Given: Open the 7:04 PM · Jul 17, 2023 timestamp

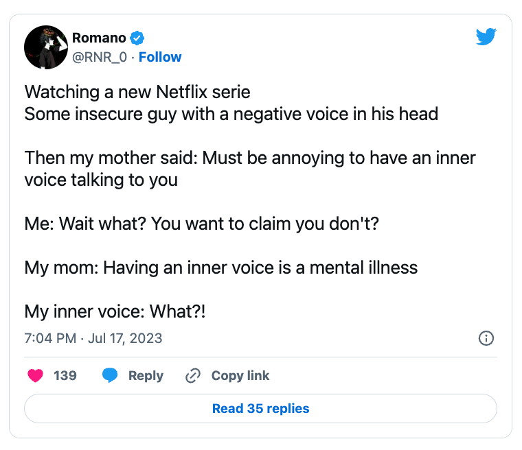Looking at the screenshot, I should (x=93, y=338).
